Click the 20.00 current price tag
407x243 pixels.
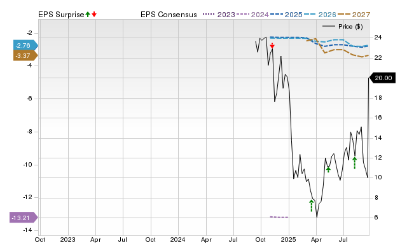pos(382,78)
